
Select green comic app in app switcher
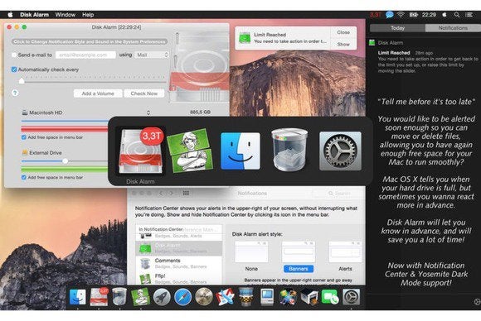(x=190, y=151)
